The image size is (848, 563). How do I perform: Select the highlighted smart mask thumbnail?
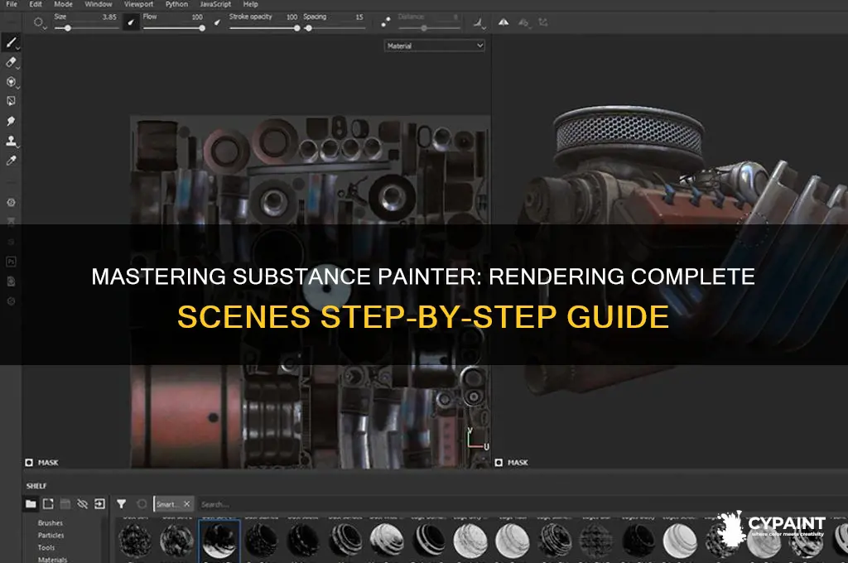coord(219,540)
